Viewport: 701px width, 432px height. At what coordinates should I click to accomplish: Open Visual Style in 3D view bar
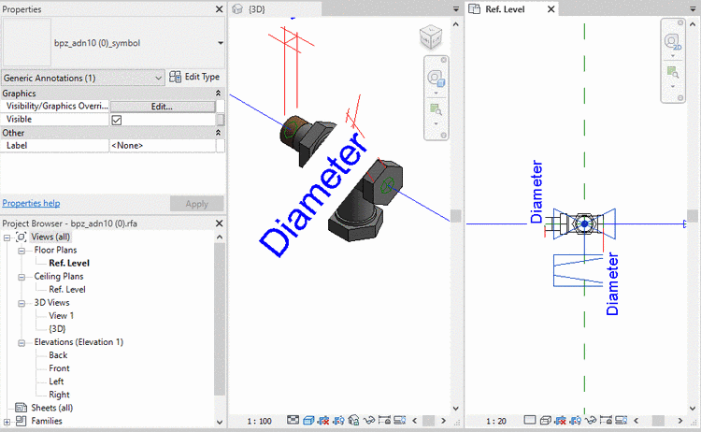(x=308, y=420)
